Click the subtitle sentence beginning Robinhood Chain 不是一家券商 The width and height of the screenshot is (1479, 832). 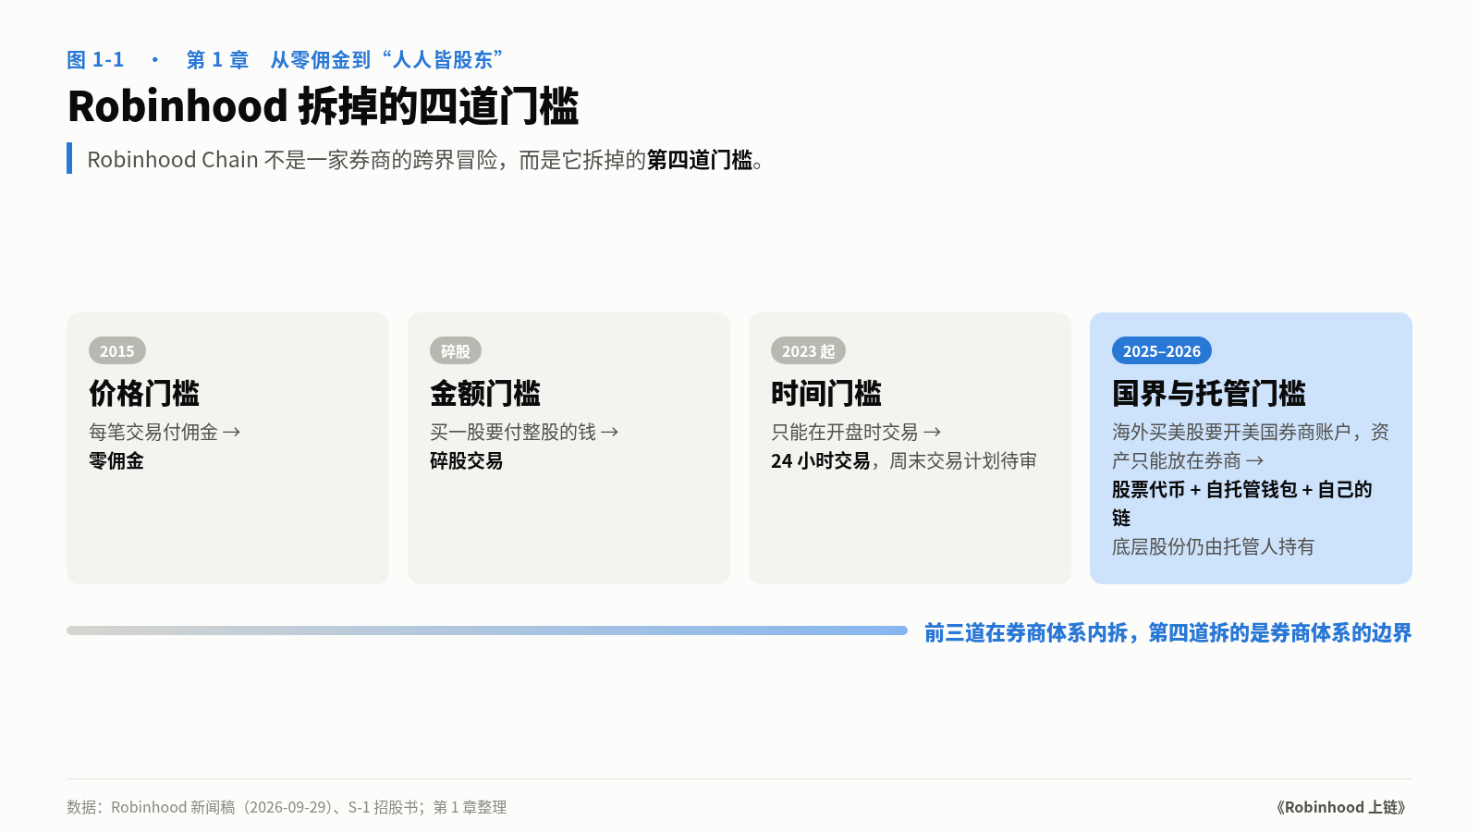pos(425,160)
